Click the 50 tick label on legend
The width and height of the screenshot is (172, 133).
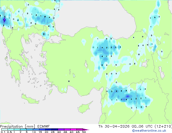click(84, 132)
